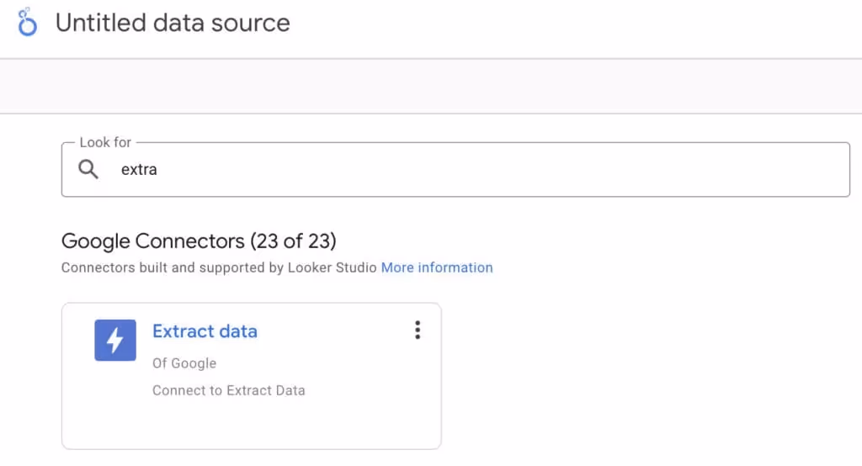Screen dimensions: 862x466
Task: Click the Extract data lightning bolt icon
Action: [114, 340]
